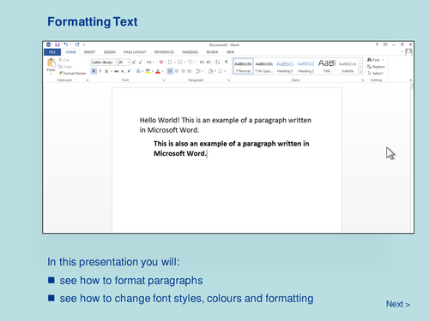Apply the yellow text highlight color
The width and height of the screenshot is (429, 321).
(x=148, y=71)
